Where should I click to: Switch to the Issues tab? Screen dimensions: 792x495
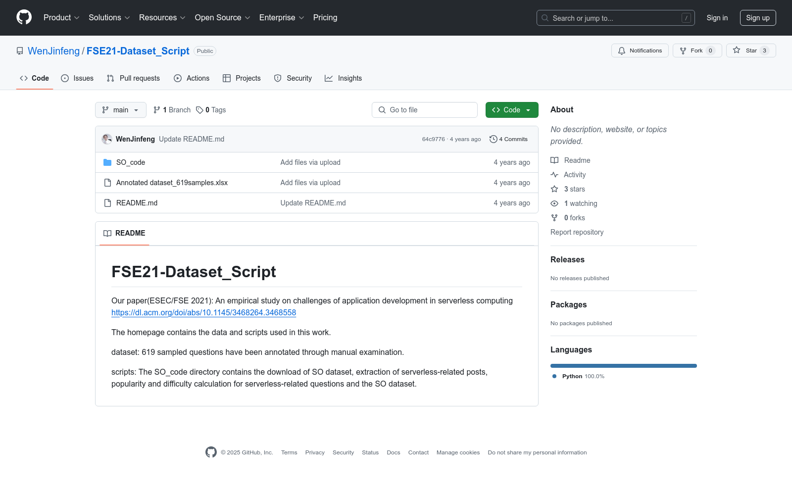point(77,78)
